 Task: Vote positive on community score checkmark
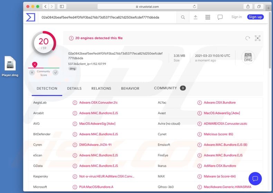pos(56,73)
